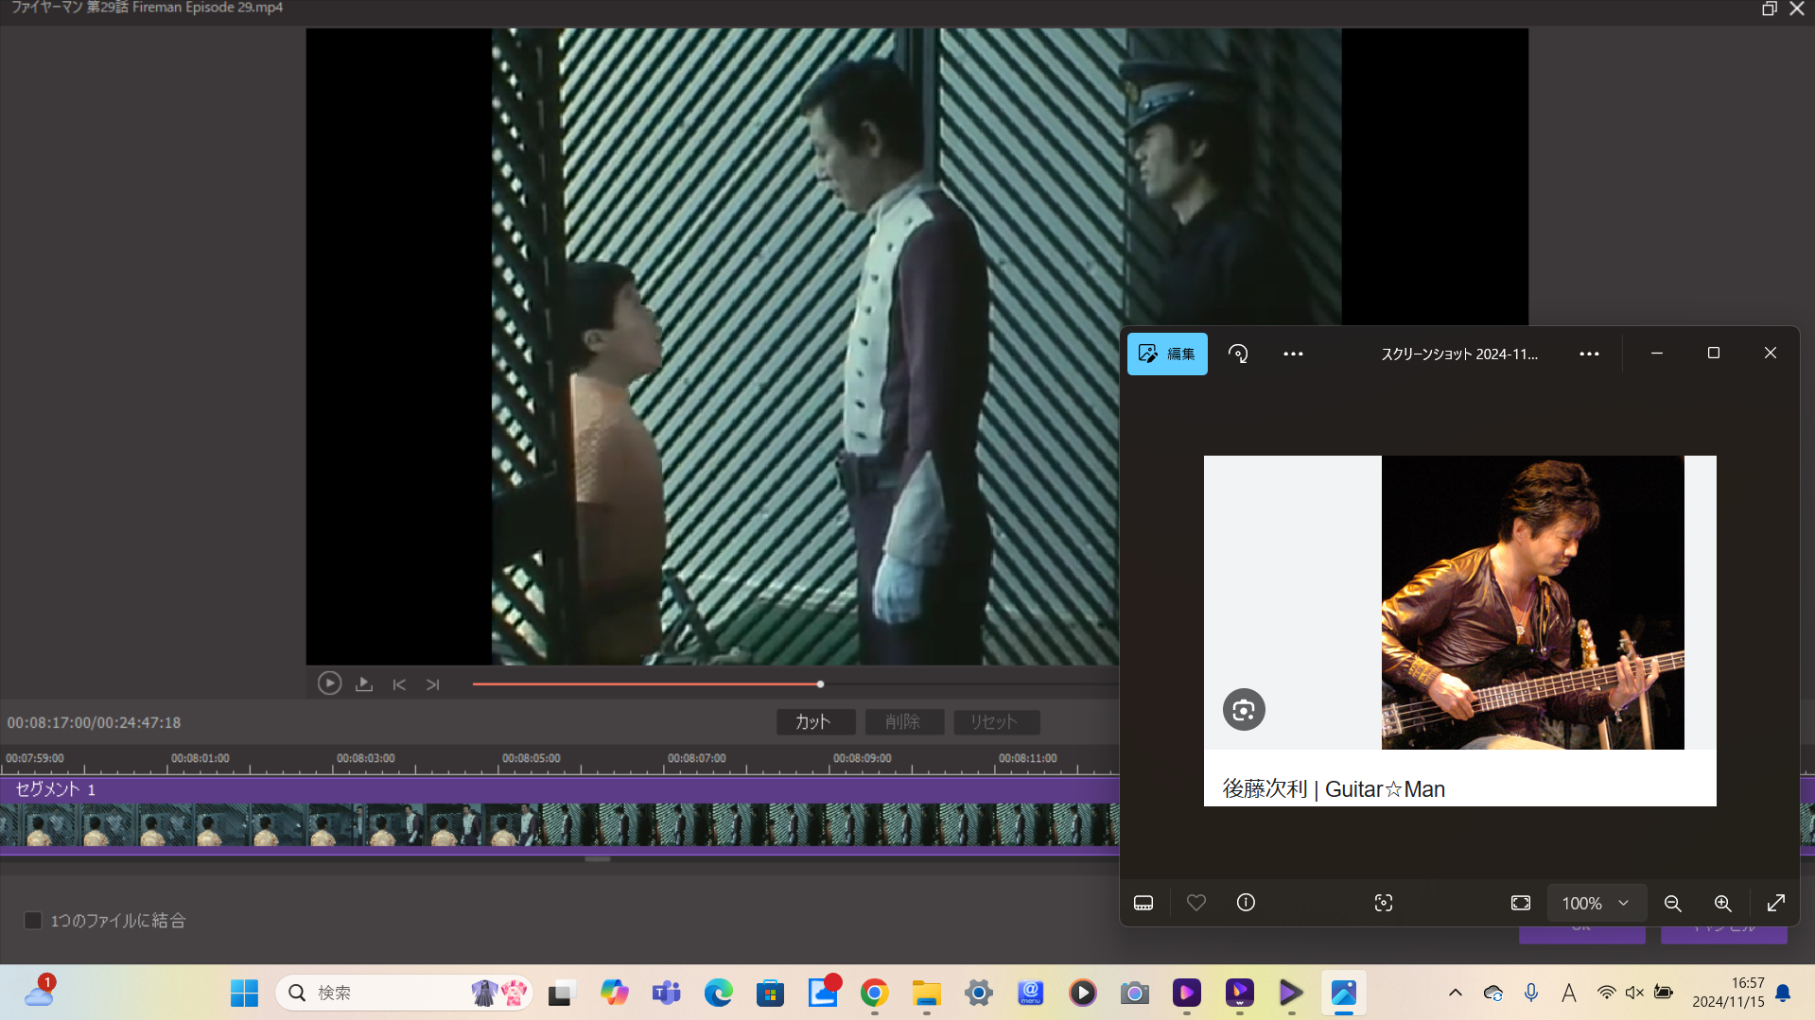Open File Explorer from taskbar
The width and height of the screenshot is (1815, 1020).
point(927,993)
